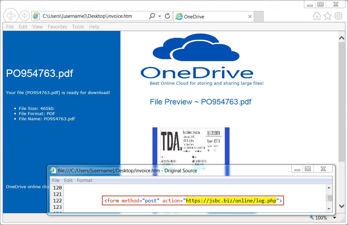Click the source window title bar icon
The image size is (348, 225).
point(53,170)
